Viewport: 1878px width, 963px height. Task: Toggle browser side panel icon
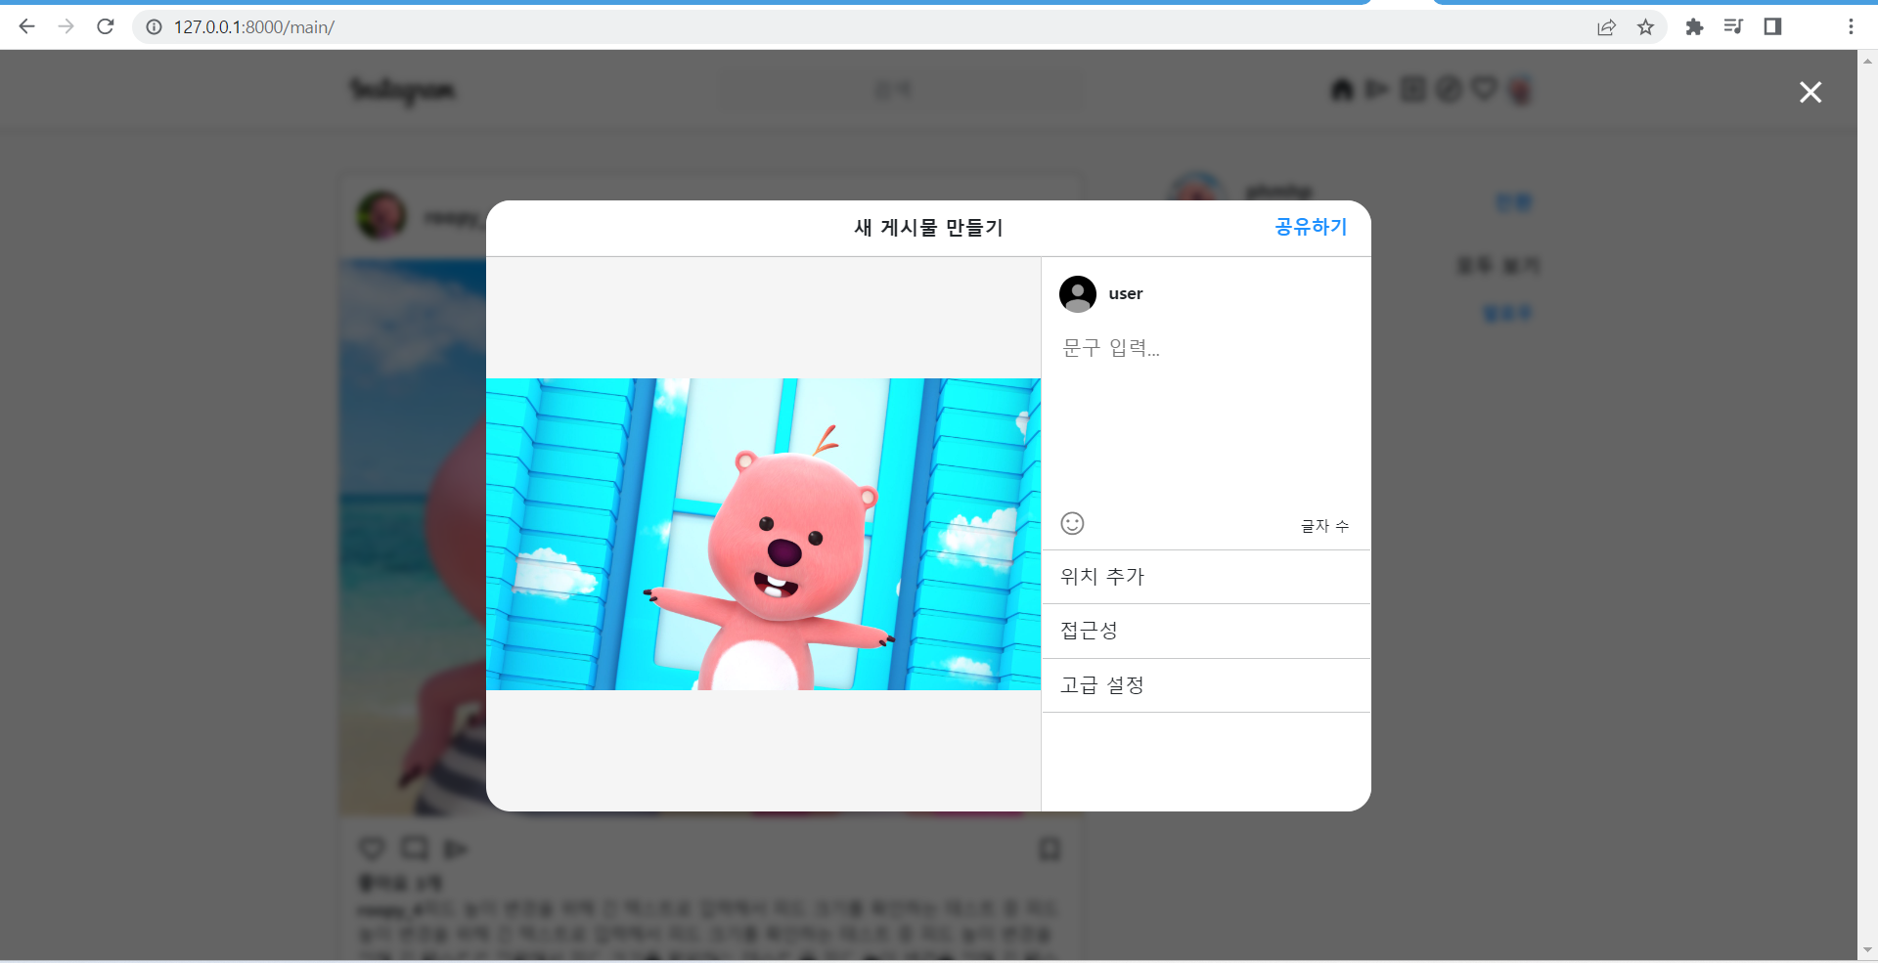click(1772, 26)
